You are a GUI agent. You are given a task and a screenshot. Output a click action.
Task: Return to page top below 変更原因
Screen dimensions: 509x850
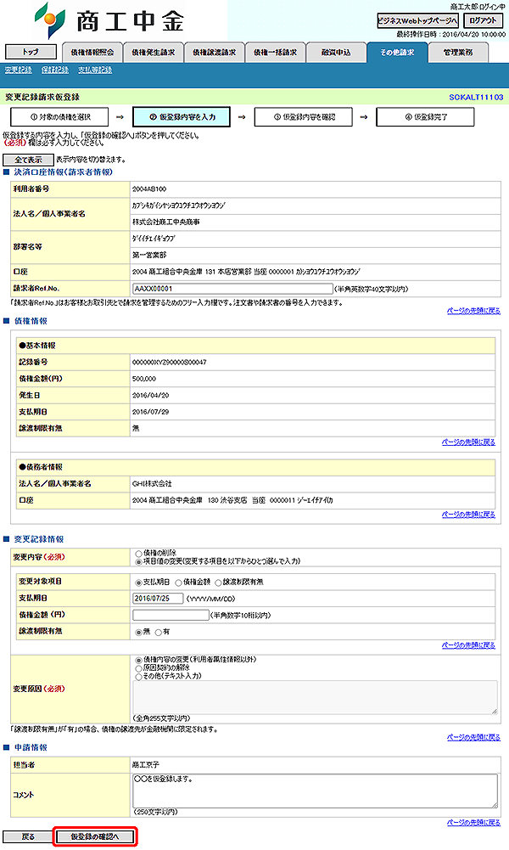(474, 737)
